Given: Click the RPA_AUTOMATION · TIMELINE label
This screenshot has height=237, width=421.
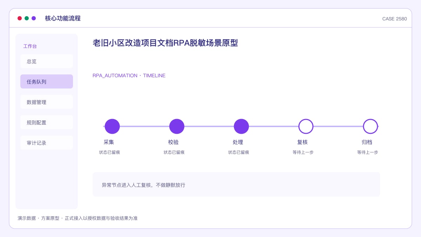Looking at the screenshot, I should (x=129, y=75).
